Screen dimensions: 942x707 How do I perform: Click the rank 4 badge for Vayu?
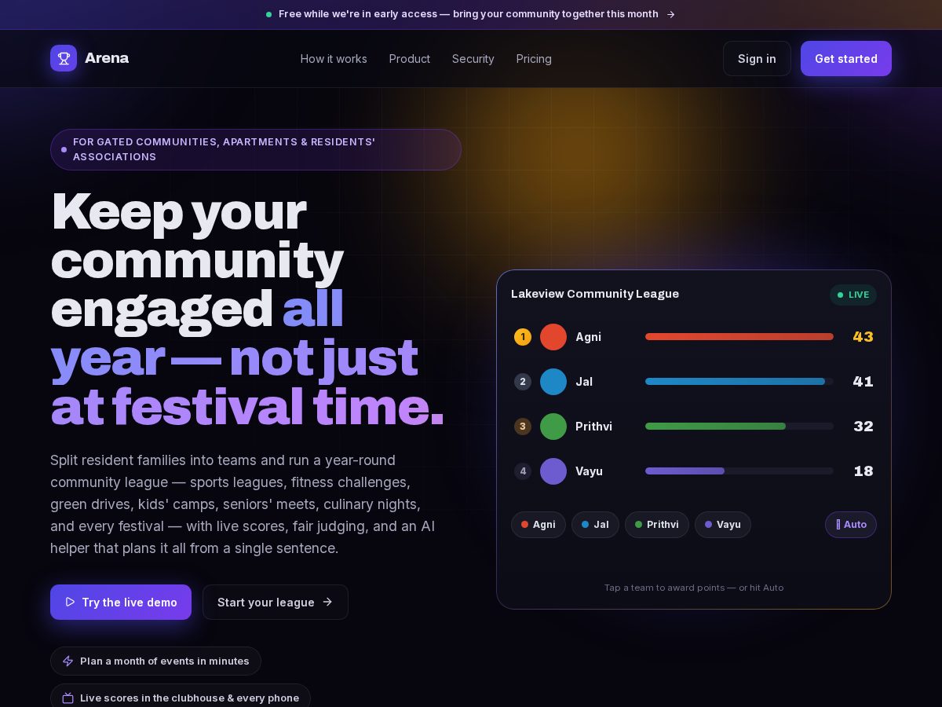click(x=523, y=471)
